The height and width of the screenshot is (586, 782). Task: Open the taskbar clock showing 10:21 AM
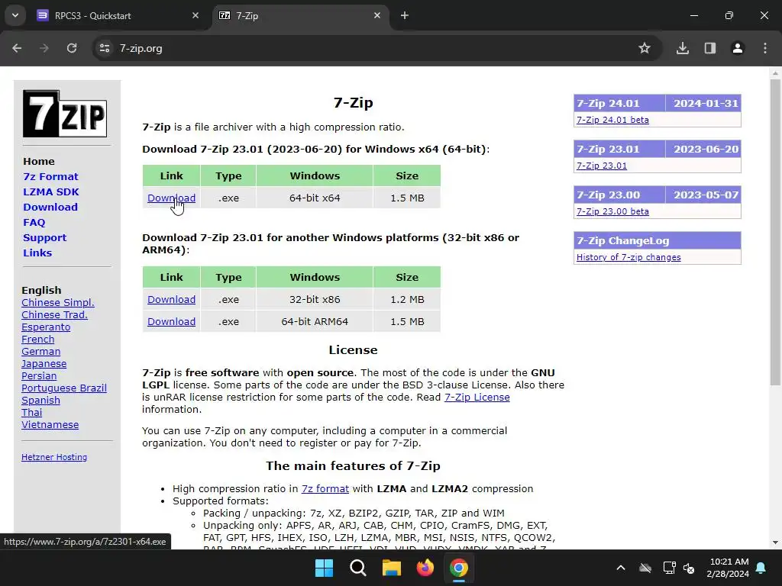click(728, 568)
